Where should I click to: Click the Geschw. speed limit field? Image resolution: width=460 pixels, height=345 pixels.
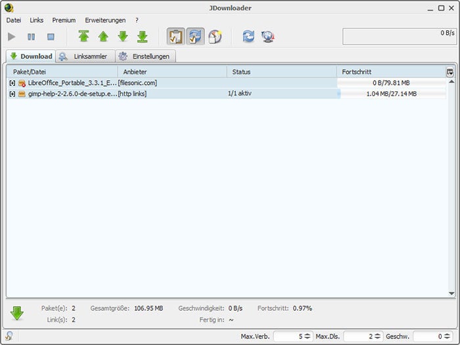pyautogui.click(x=428, y=336)
